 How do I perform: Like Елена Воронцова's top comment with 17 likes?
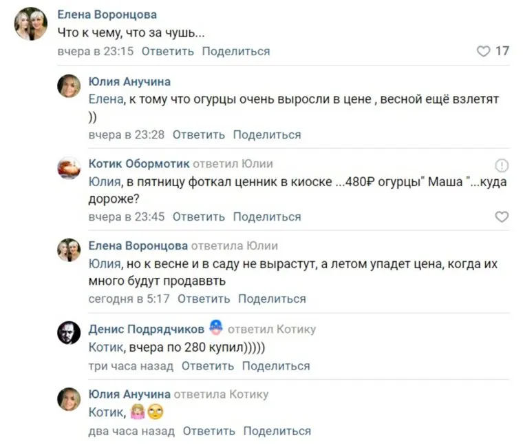tap(483, 51)
